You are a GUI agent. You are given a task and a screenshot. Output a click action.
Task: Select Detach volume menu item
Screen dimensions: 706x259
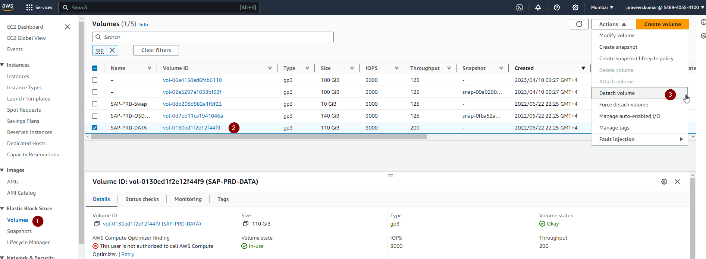640,93
